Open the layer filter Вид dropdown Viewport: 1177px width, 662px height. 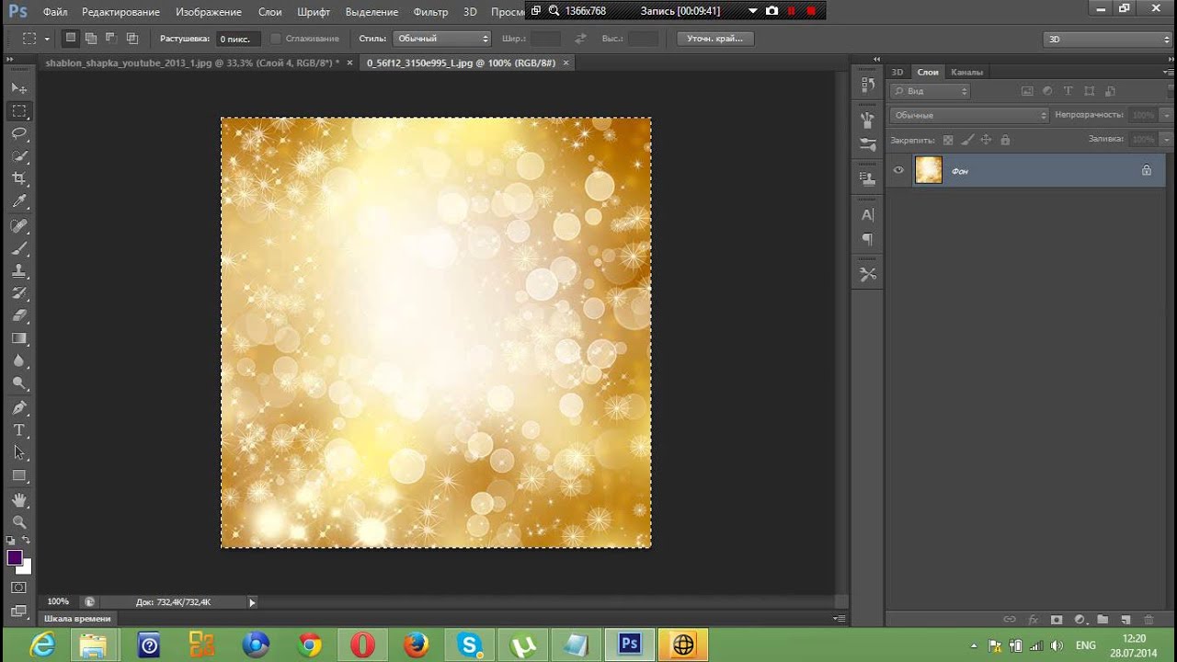(x=930, y=91)
